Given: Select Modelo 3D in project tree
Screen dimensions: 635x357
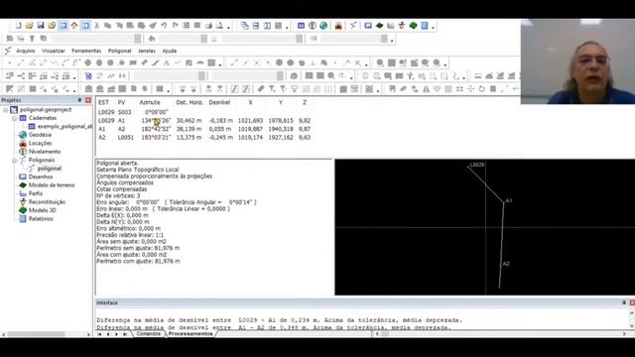Looking at the screenshot, I should coord(42,210).
